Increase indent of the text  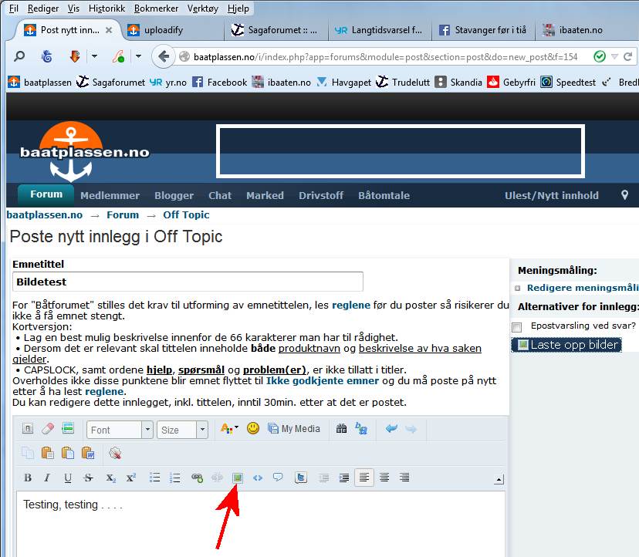tap(344, 478)
